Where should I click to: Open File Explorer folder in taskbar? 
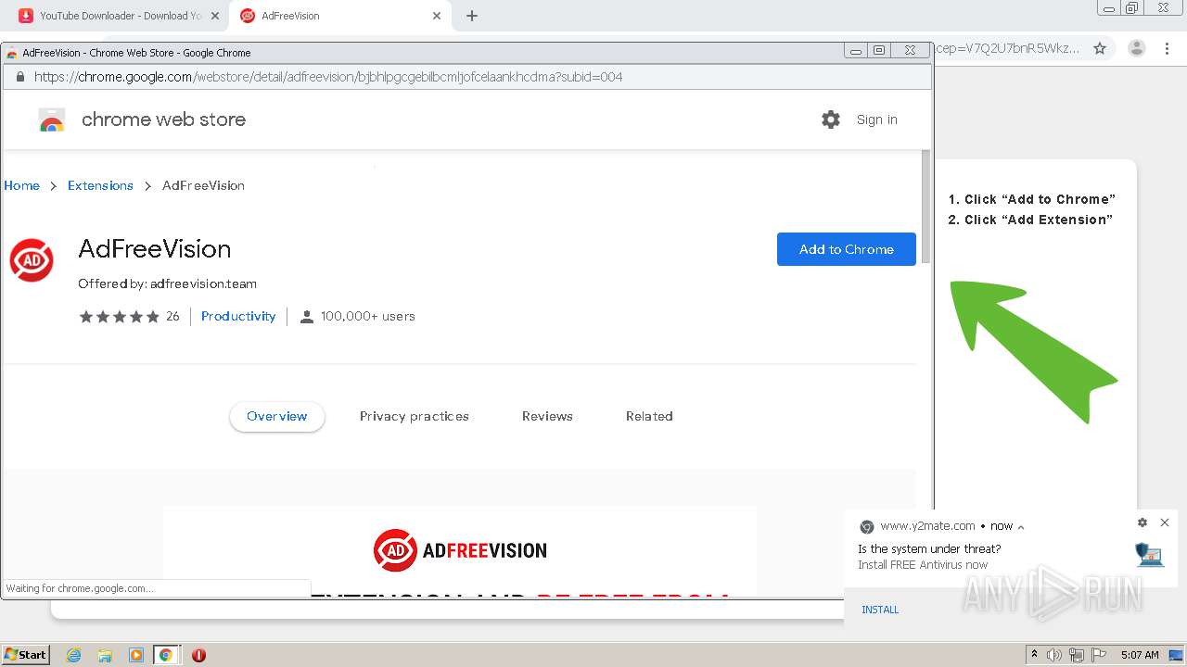click(105, 655)
